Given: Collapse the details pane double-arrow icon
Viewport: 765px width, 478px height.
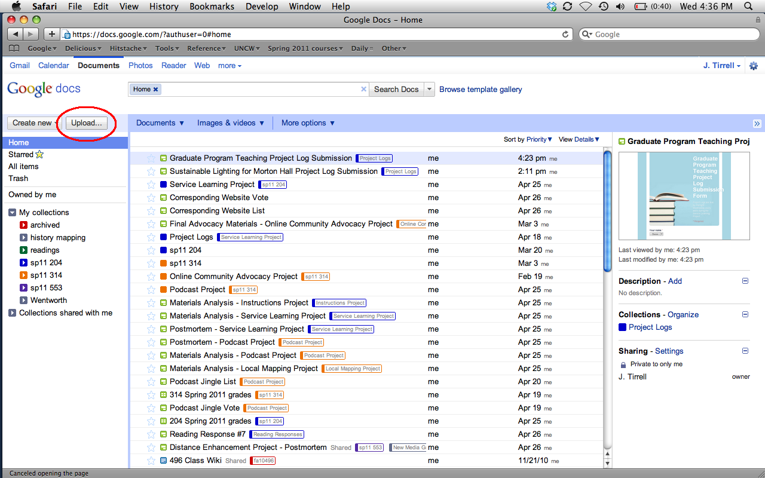Looking at the screenshot, I should click(x=757, y=124).
